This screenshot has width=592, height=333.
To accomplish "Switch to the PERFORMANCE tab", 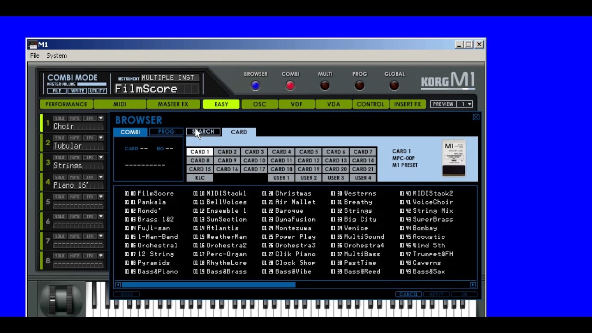I will pyautogui.click(x=66, y=104).
